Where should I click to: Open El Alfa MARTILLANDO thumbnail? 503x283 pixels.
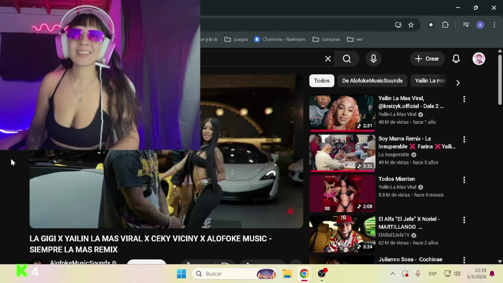[342, 234]
